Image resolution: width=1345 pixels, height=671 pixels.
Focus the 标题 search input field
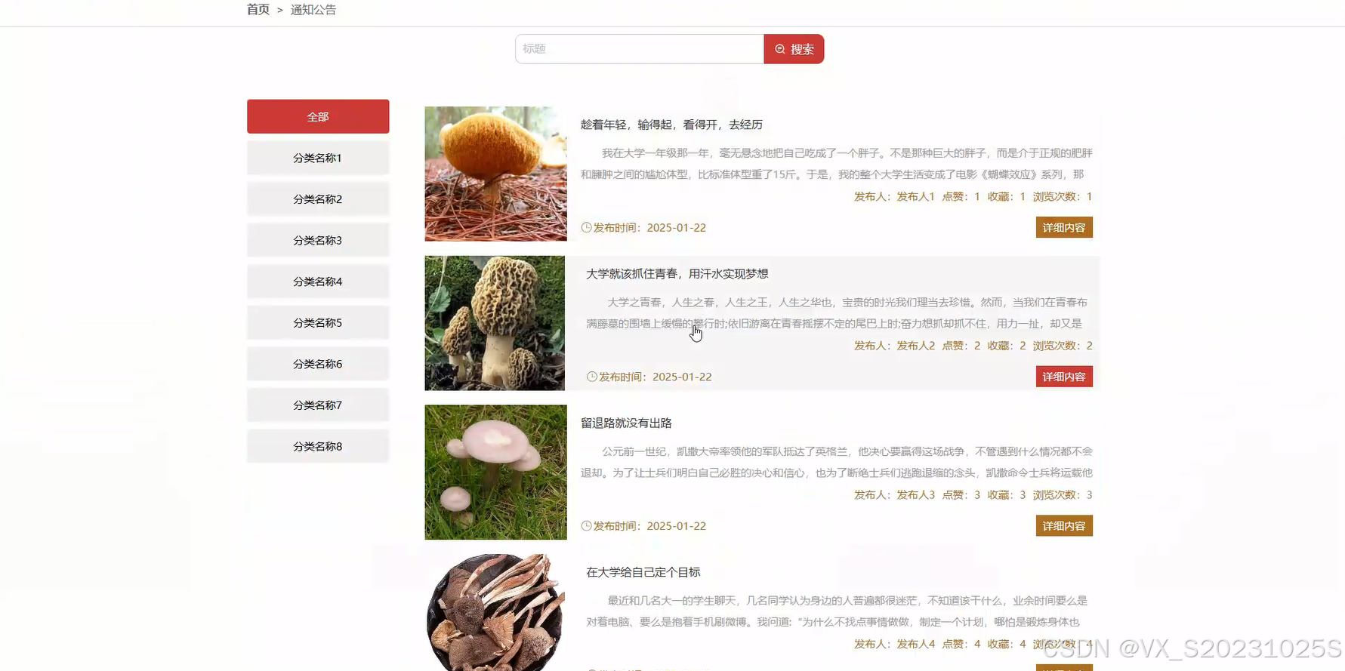(640, 49)
